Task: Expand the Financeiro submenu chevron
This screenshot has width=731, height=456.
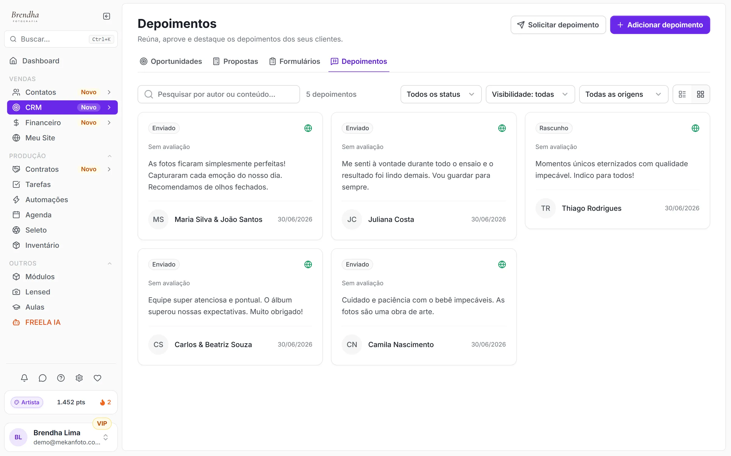Action: pyautogui.click(x=109, y=123)
